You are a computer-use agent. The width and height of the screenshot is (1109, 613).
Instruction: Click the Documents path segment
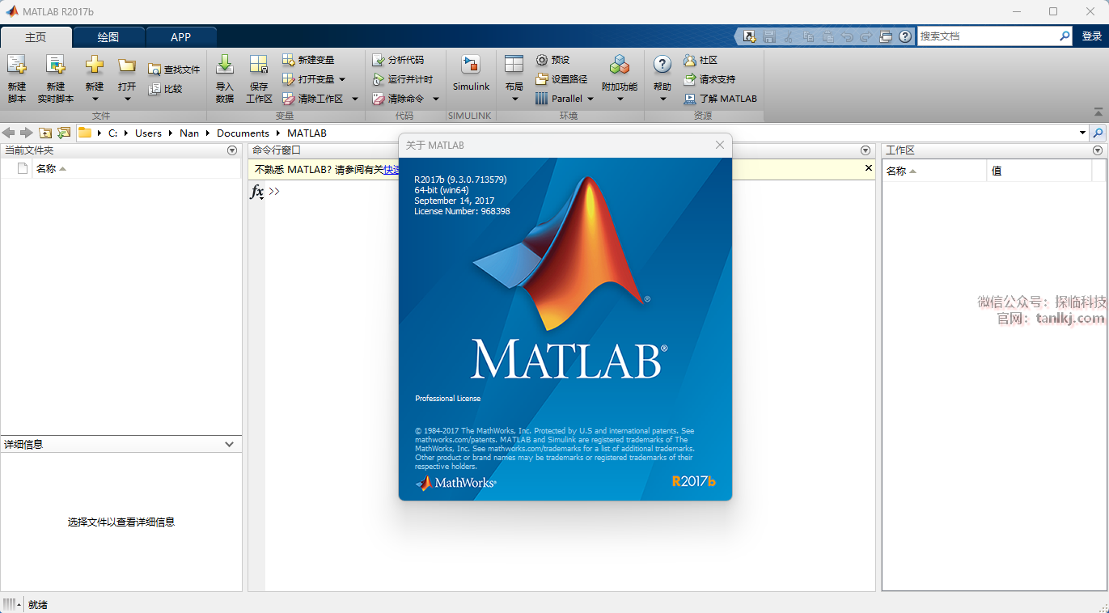pos(243,133)
